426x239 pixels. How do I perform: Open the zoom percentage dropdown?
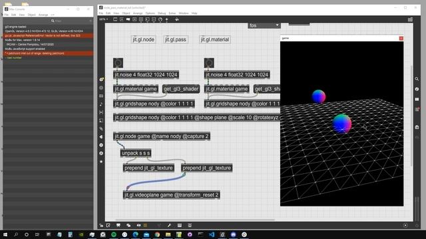click(x=104, y=19)
